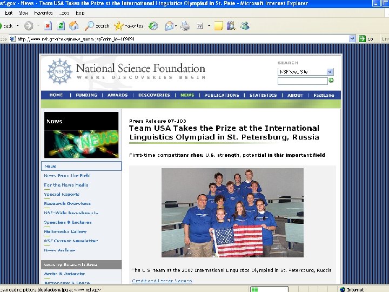This screenshot has height=292, width=389.
Task: Refresh the page with green arrows icon
Action: click(61, 26)
